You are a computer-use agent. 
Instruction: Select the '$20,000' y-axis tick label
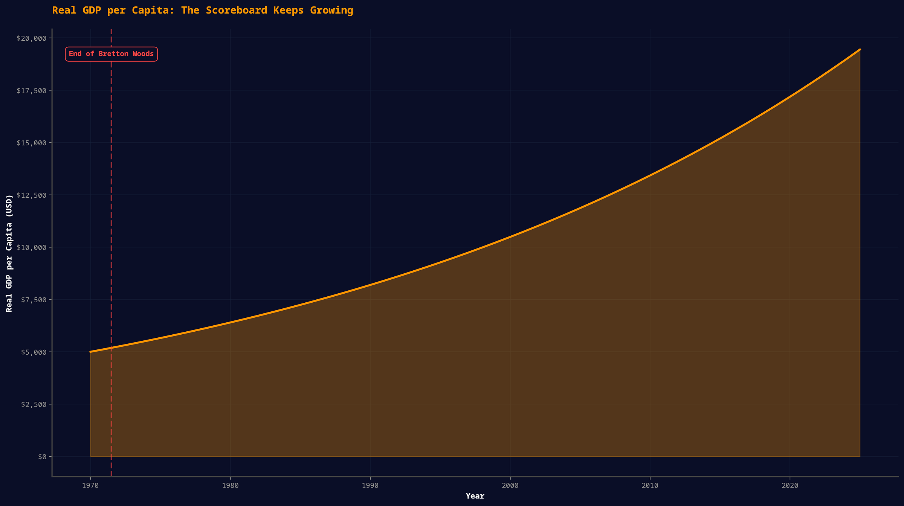coord(31,38)
